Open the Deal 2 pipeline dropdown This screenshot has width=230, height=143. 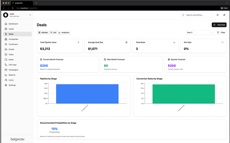point(199,33)
